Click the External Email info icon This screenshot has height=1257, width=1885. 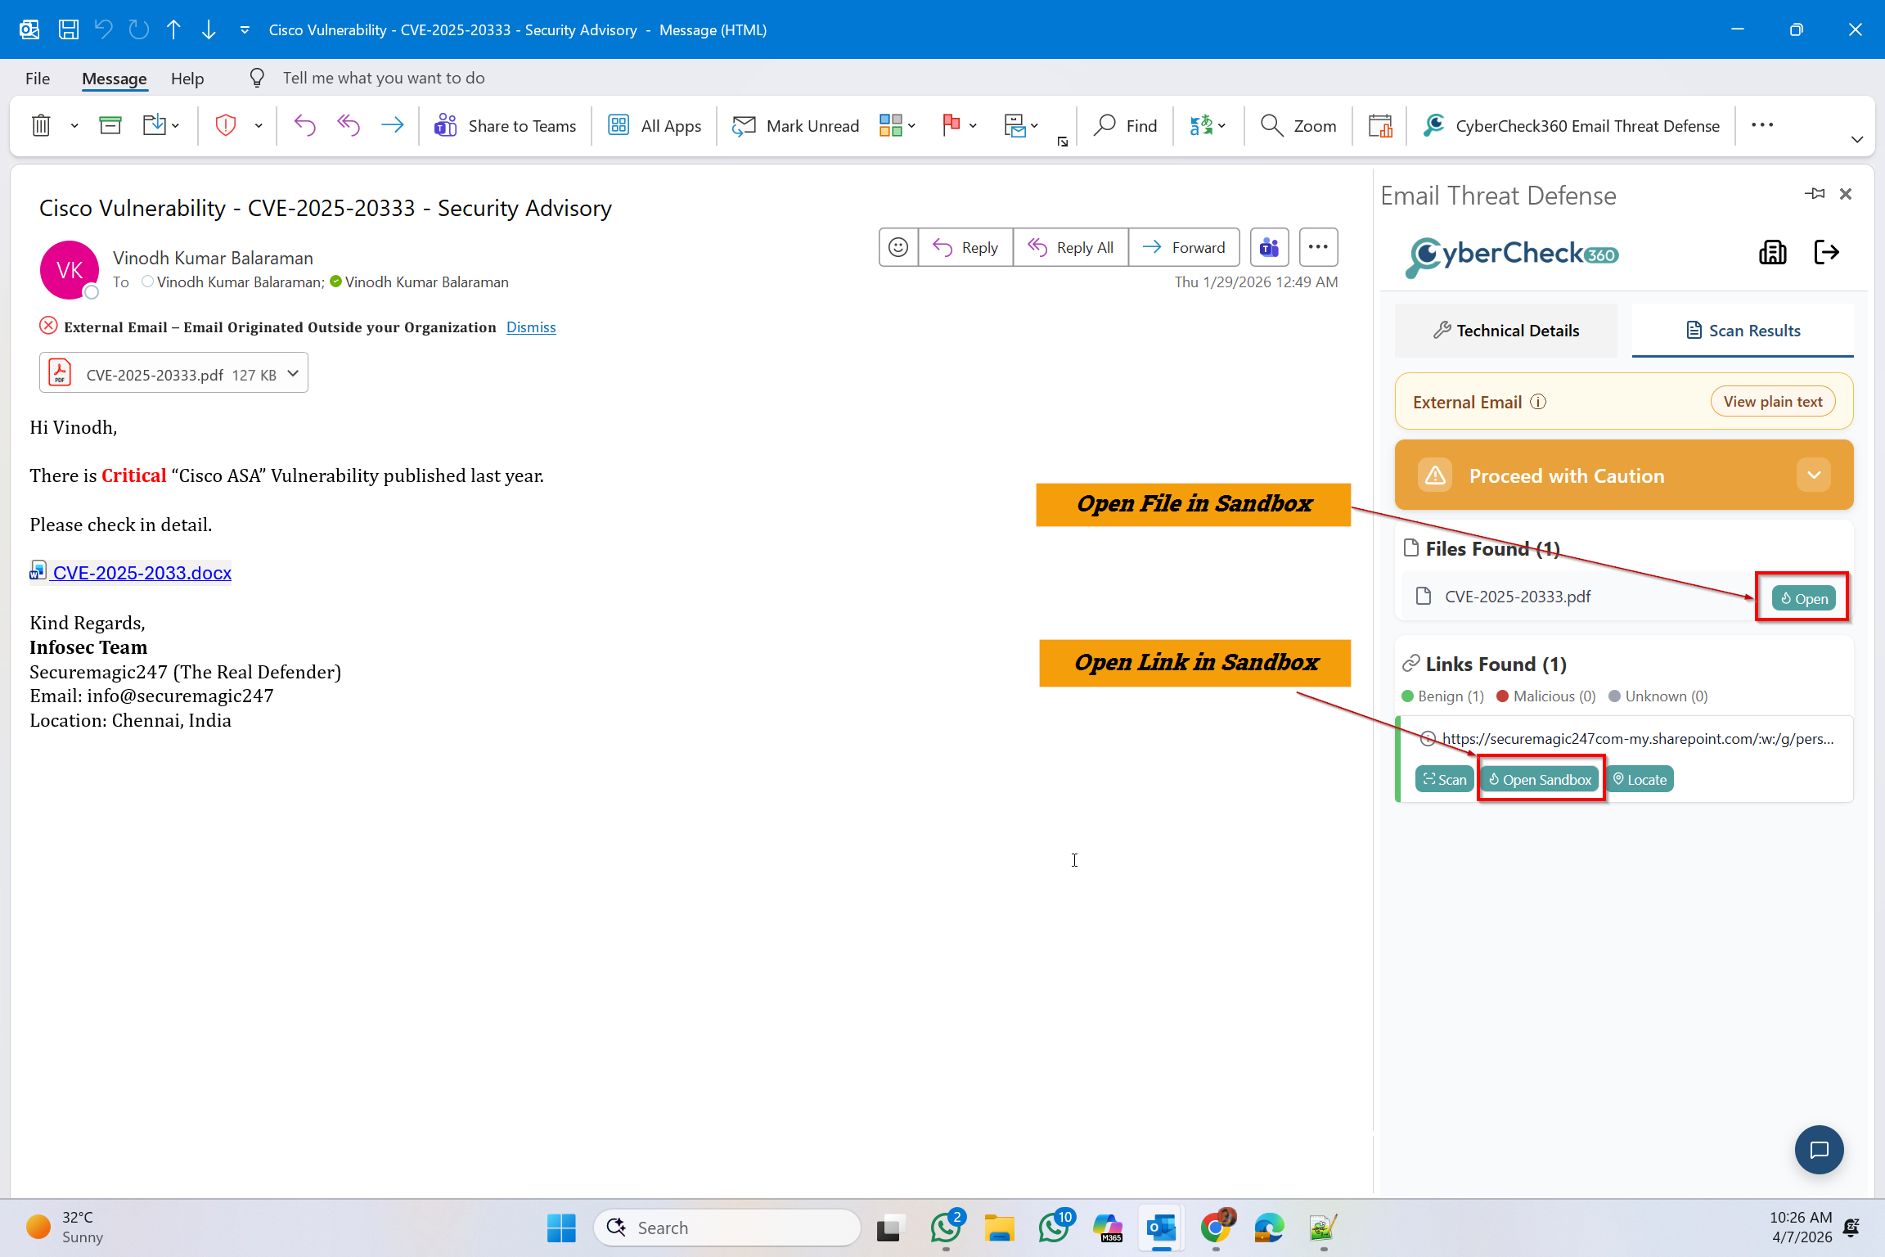pos(1538,402)
